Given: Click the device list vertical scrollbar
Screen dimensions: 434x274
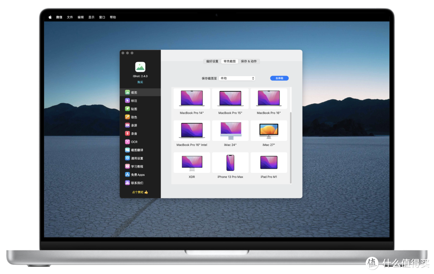Looking at the screenshot, I should point(291,147).
